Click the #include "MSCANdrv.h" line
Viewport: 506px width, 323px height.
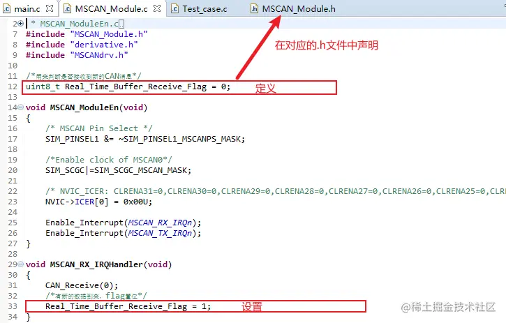pyautogui.click(x=77, y=55)
